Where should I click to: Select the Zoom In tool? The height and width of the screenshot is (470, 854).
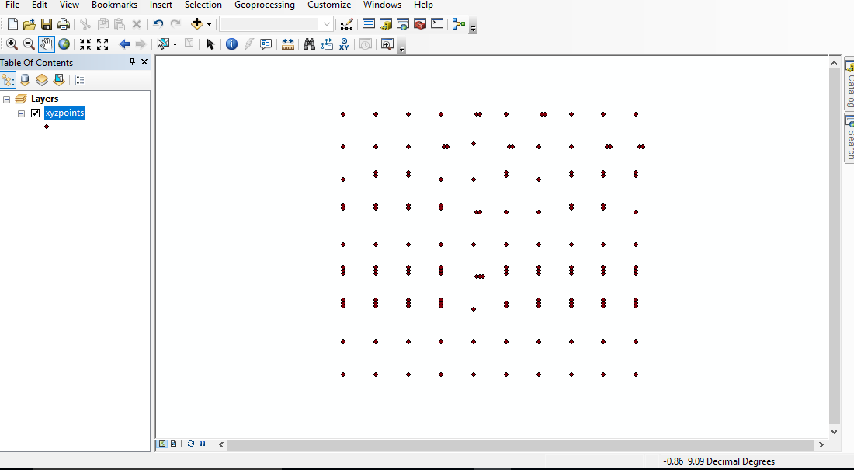point(12,44)
